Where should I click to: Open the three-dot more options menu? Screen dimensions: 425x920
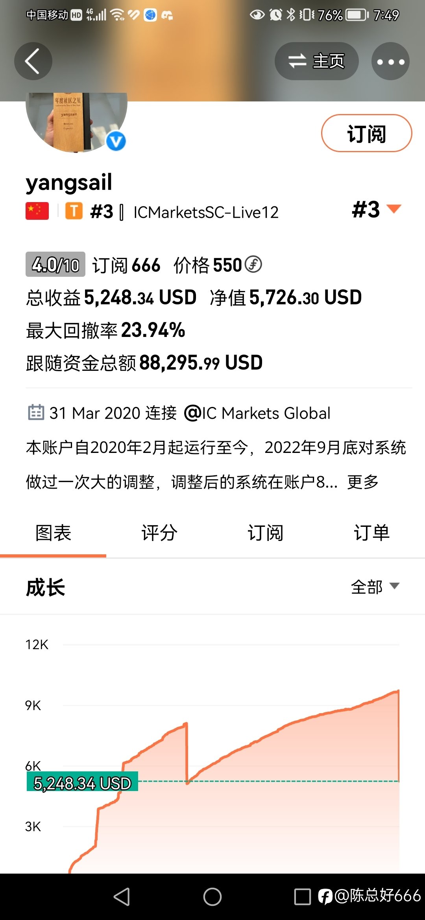click(x=390, y=61)
